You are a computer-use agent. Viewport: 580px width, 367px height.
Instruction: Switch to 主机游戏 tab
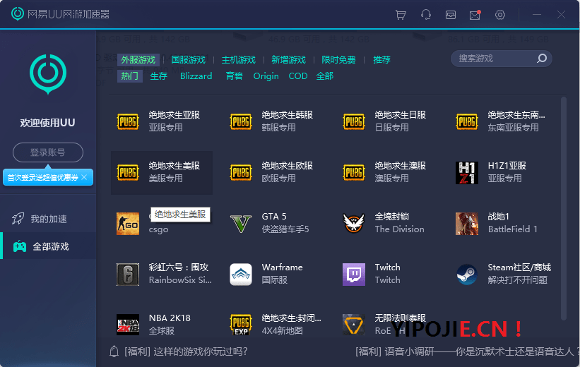238,60
